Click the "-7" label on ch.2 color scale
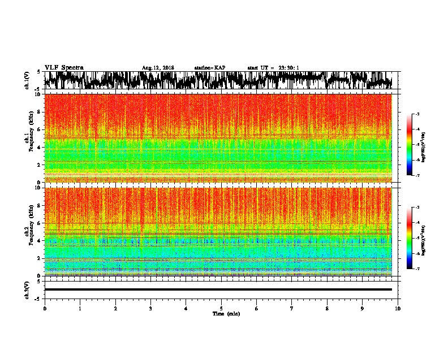The height and width of the screenshot is (346, 448). pyautogui.click(x=417, y=269)
